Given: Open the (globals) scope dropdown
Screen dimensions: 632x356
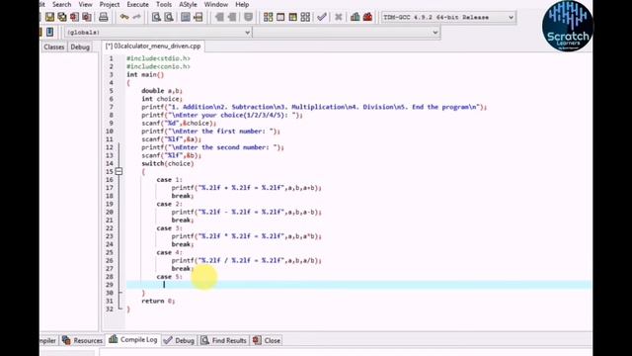Looking at the screenshot, I should pyautogui.click(x=158, y=33).
